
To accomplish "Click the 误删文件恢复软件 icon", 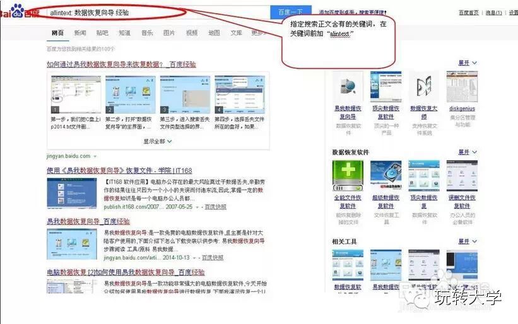I will [x=462, y=176].
